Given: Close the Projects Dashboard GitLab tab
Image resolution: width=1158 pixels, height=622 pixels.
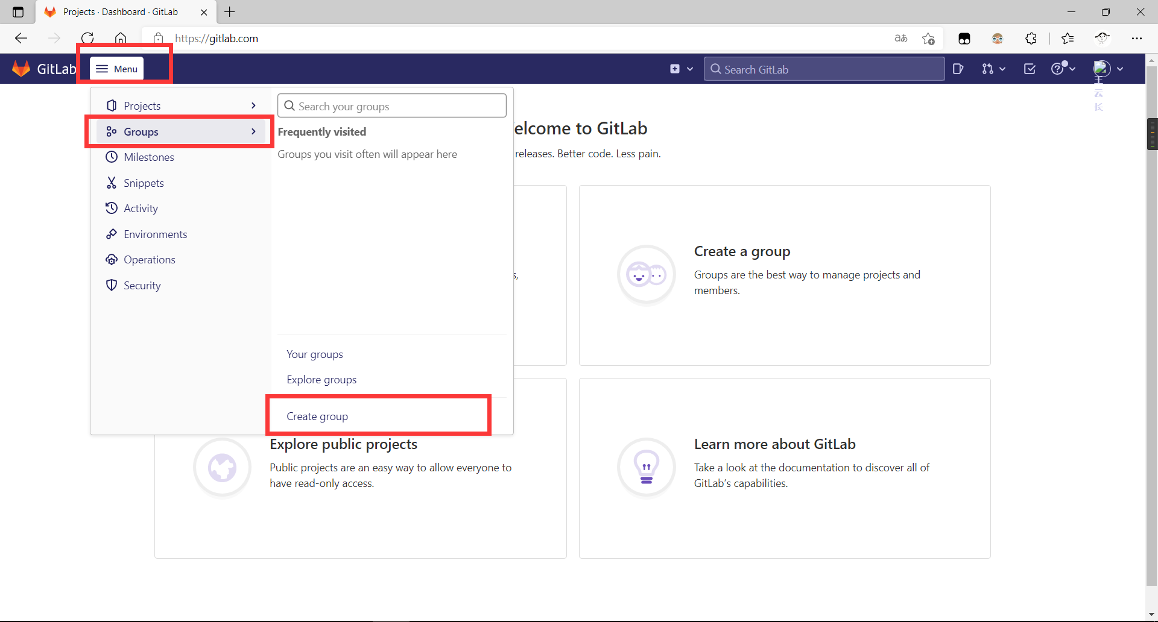Looking at the screenshot, I should (x=204, y=12).
